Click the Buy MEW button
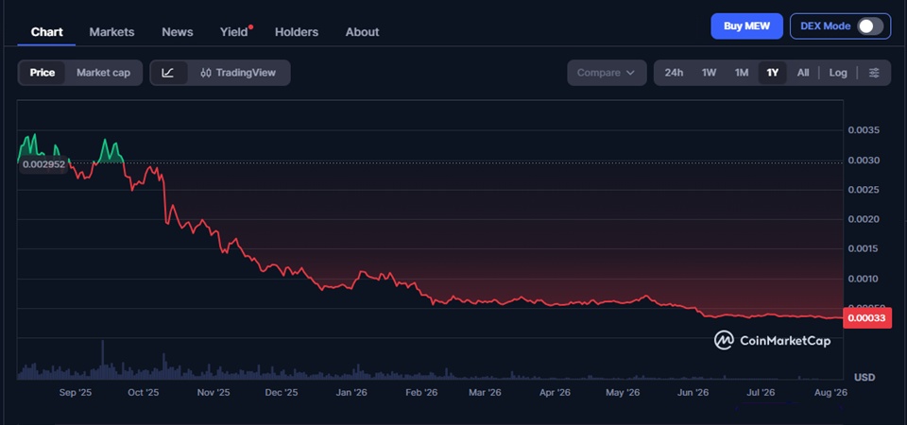907x425 pixels. click(746, 26)
